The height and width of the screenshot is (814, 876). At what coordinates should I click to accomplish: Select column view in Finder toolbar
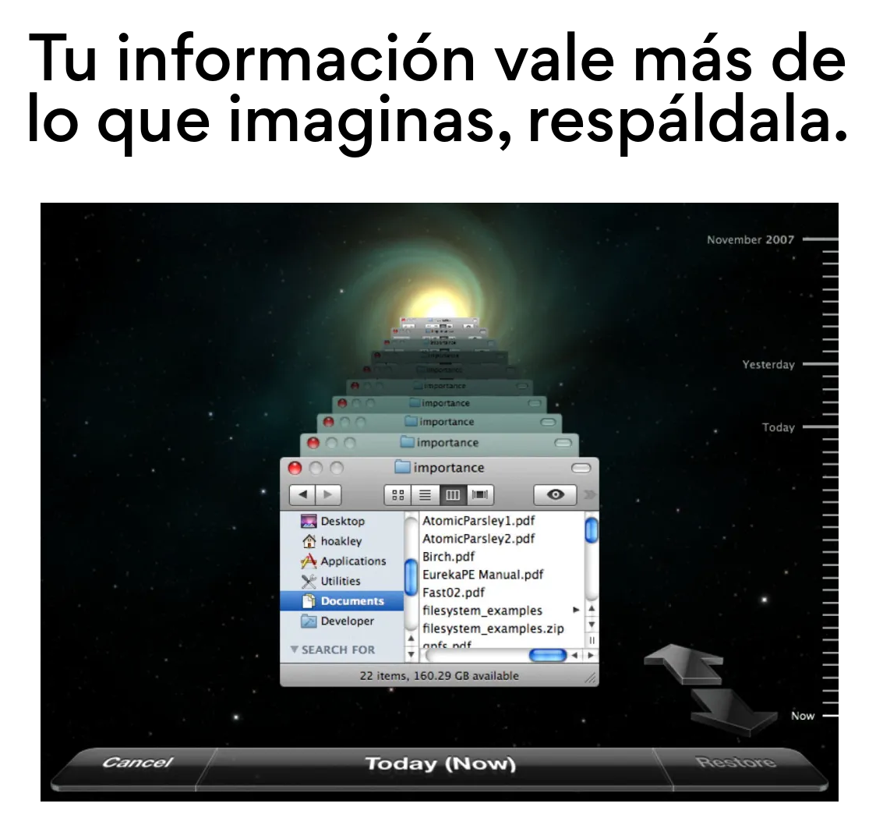pyautogui.click(x=453, y=495)
